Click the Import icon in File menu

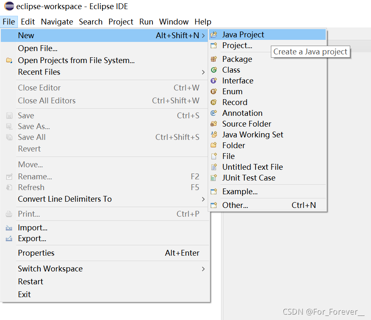[9, 228]
